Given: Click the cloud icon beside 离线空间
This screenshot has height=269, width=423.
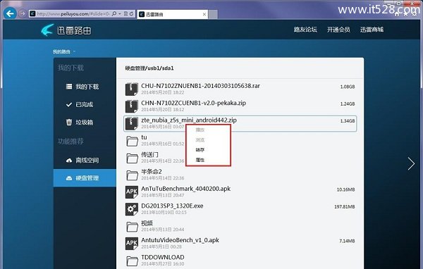Looking at the screenshot, I should (x=69, y=161).
